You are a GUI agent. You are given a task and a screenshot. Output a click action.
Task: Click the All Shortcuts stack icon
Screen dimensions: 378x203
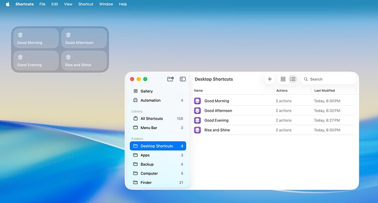[x=135, y=119]
